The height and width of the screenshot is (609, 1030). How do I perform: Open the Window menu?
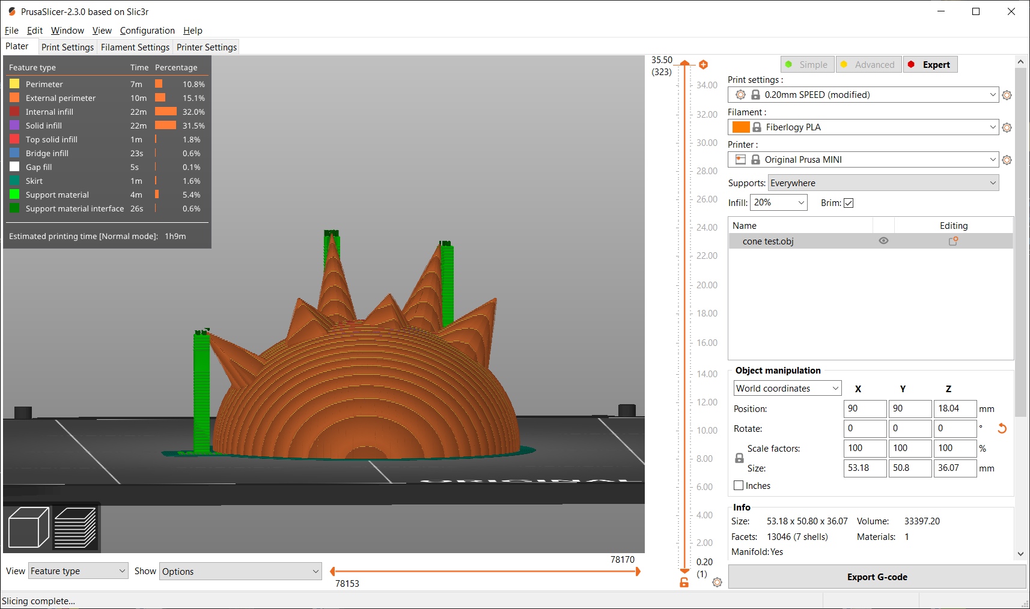pyautogui.click(x=67, y=31)
